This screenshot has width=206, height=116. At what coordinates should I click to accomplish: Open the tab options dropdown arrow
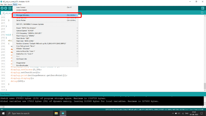tap(202, 12)
